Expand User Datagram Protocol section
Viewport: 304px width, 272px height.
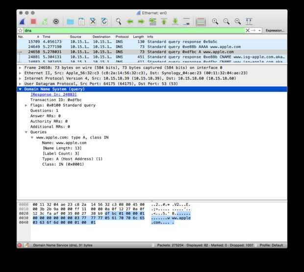(20, 84)
